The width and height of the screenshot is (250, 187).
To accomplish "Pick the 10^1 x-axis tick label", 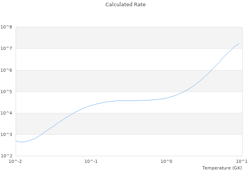I will click(242, 162).
